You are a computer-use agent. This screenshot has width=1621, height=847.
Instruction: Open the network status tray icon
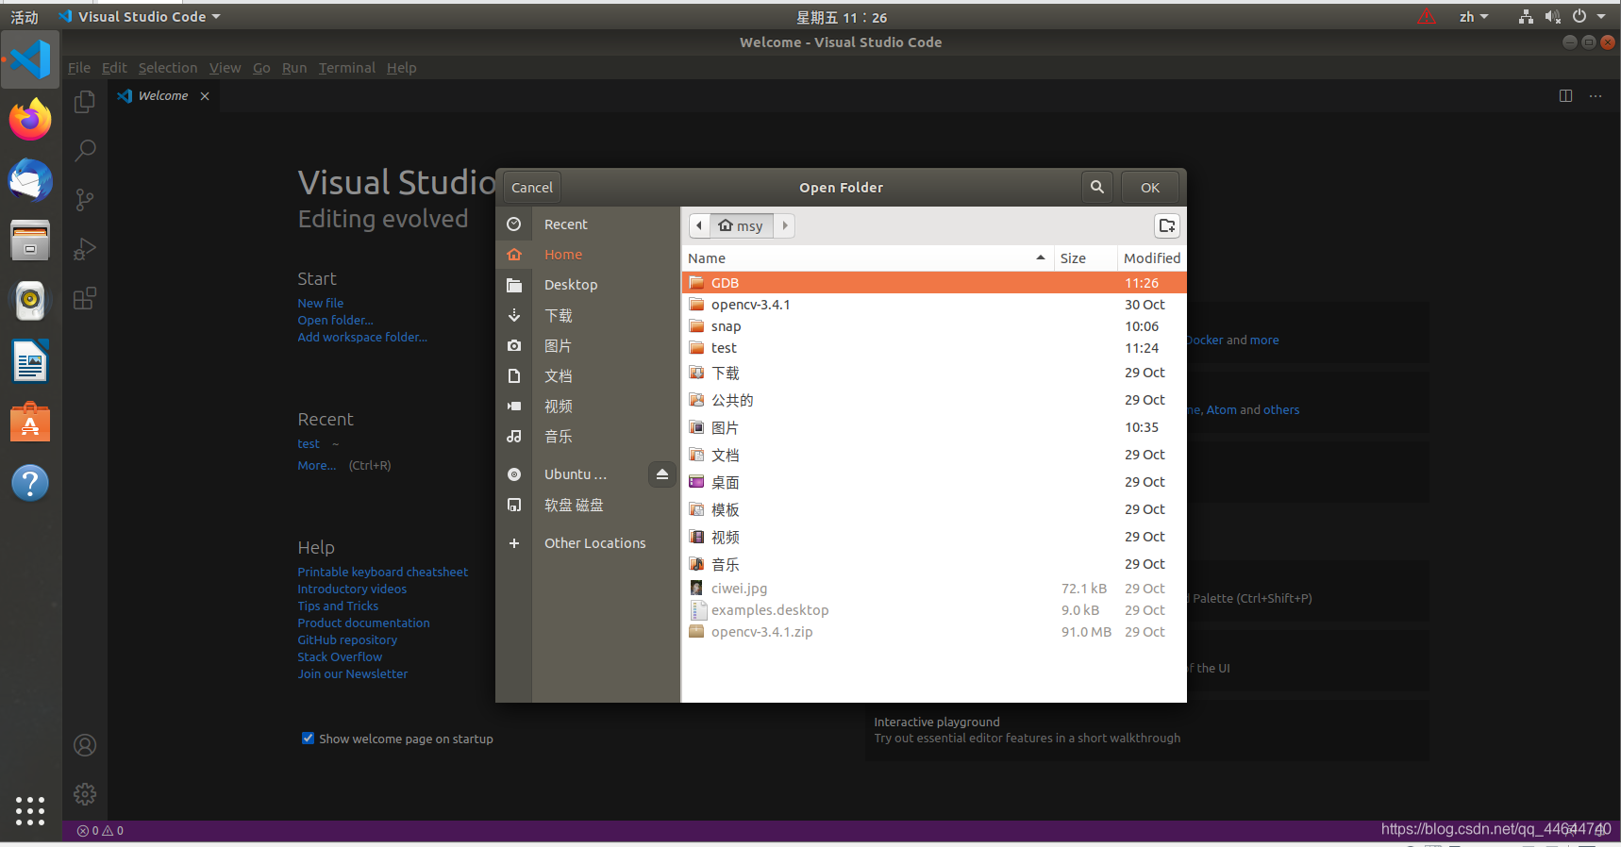coord(1526,17)
